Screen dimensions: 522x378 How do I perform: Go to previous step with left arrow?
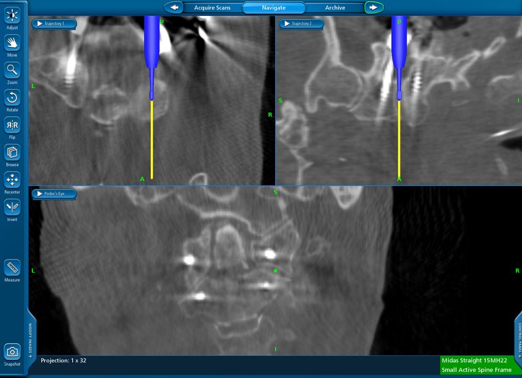pyautogui.click(x=175, y=7)
